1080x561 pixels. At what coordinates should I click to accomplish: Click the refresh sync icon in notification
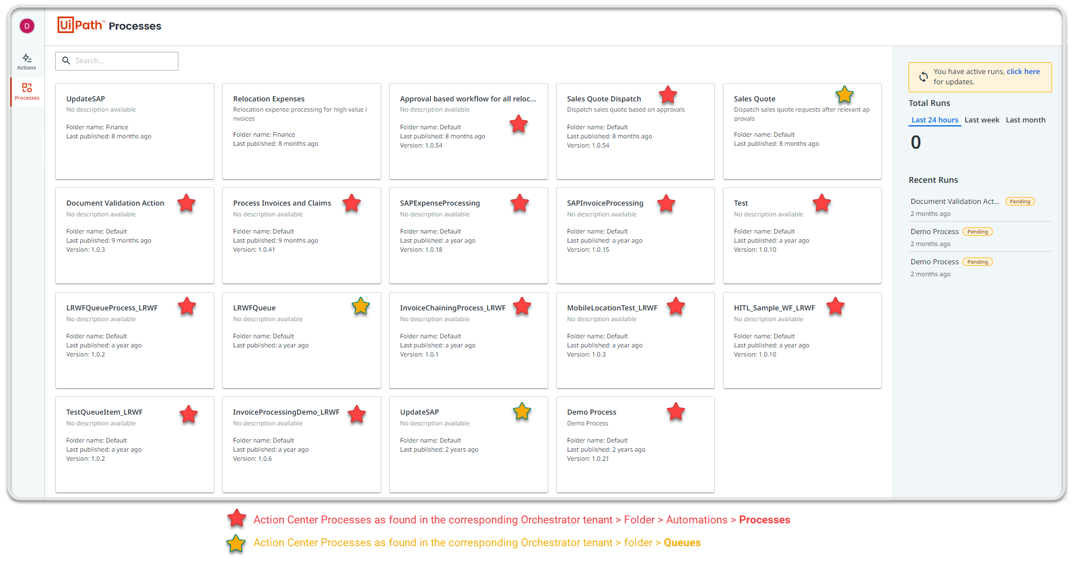(923, 77)
